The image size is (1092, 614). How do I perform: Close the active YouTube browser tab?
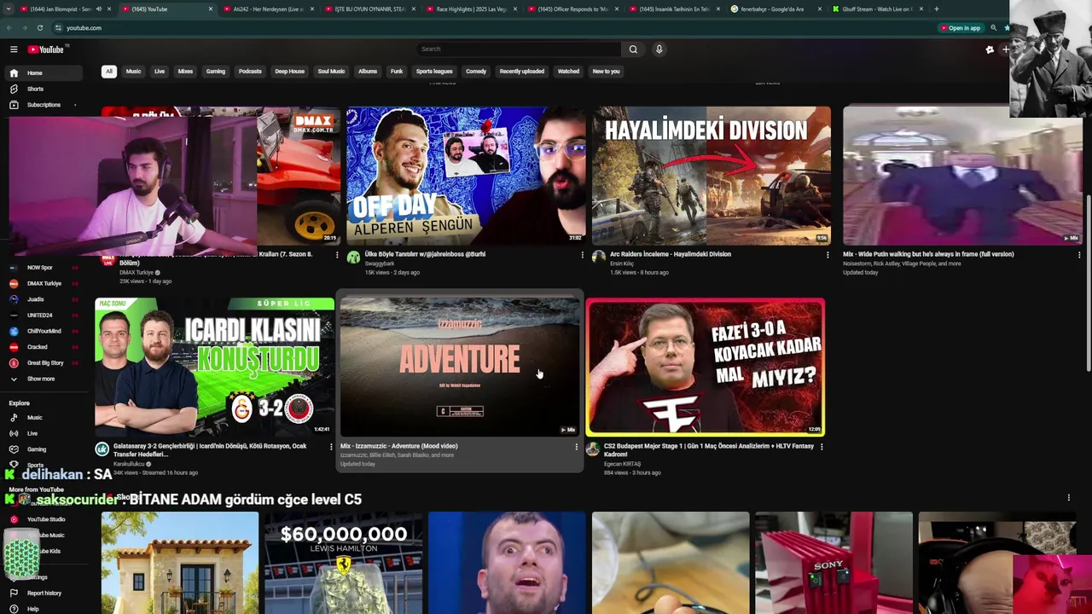211,9
